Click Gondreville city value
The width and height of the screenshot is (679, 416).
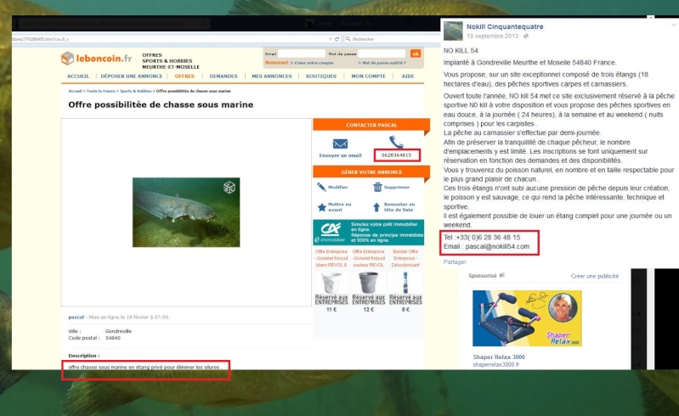pos(118,331)
